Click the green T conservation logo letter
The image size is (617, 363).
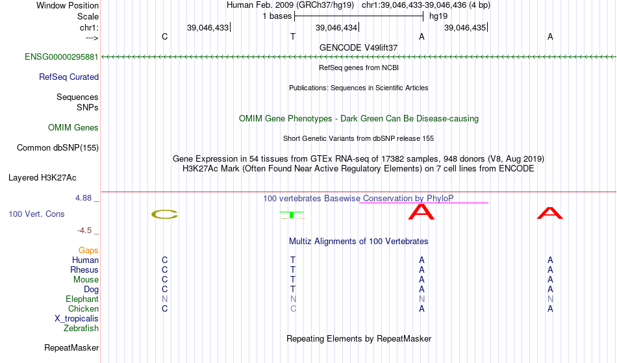(292, 215)
